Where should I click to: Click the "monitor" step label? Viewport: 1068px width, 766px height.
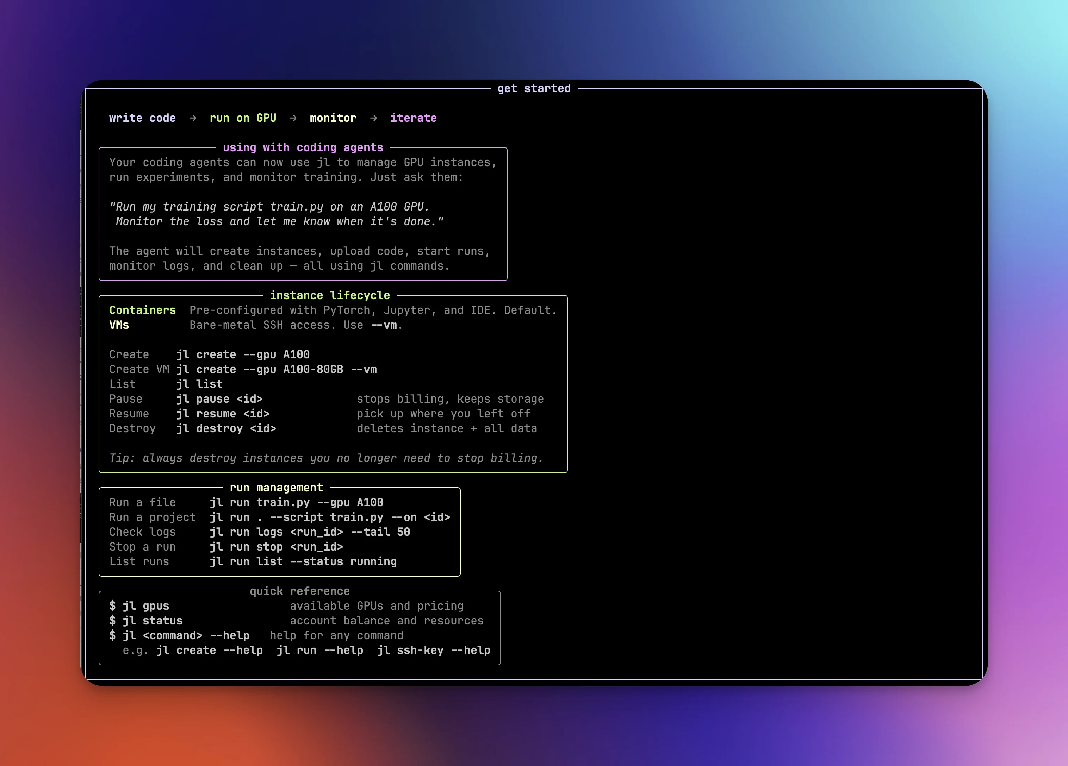point(333,118)
